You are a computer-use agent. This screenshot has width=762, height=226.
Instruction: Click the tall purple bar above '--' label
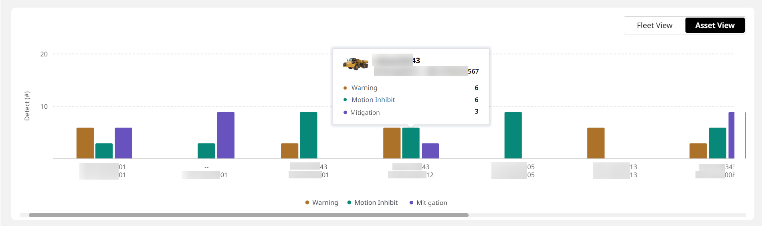(x=226, y=135)
